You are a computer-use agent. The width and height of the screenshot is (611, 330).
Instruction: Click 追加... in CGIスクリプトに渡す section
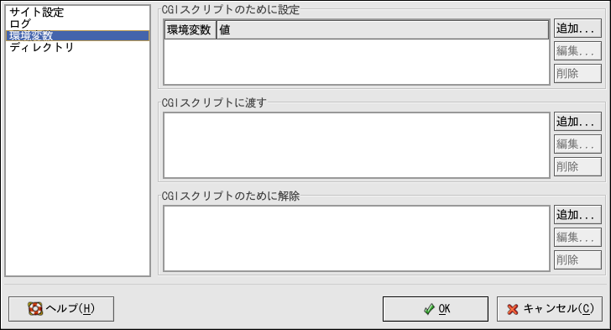tap(577, 122)
